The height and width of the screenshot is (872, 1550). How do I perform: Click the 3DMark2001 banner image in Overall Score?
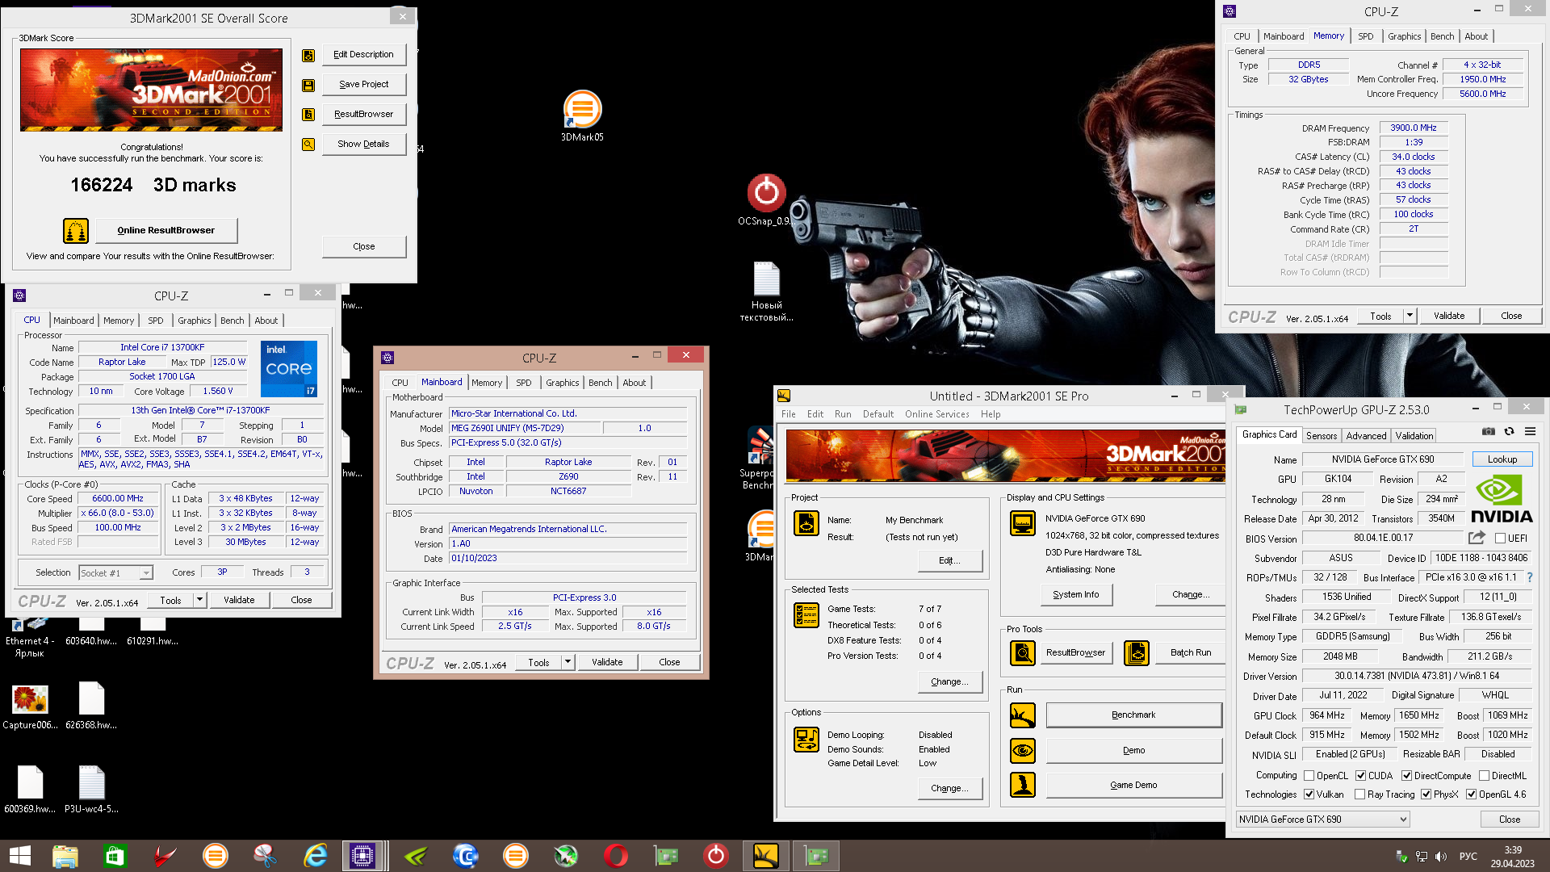pos(151,90)
